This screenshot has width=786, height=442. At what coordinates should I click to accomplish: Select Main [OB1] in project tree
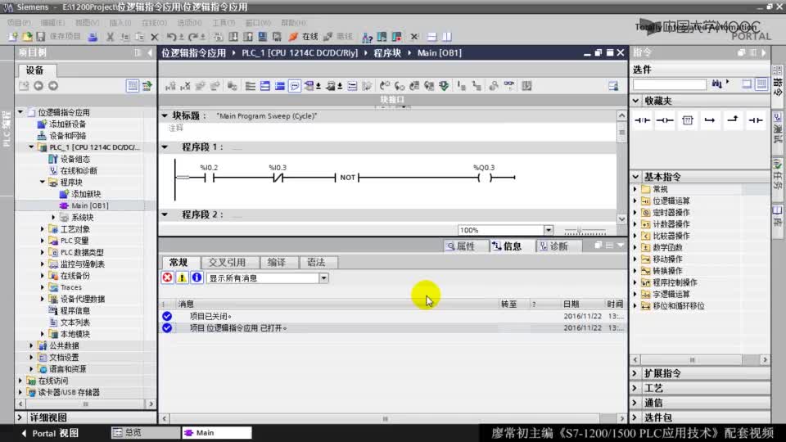point(90,205)
